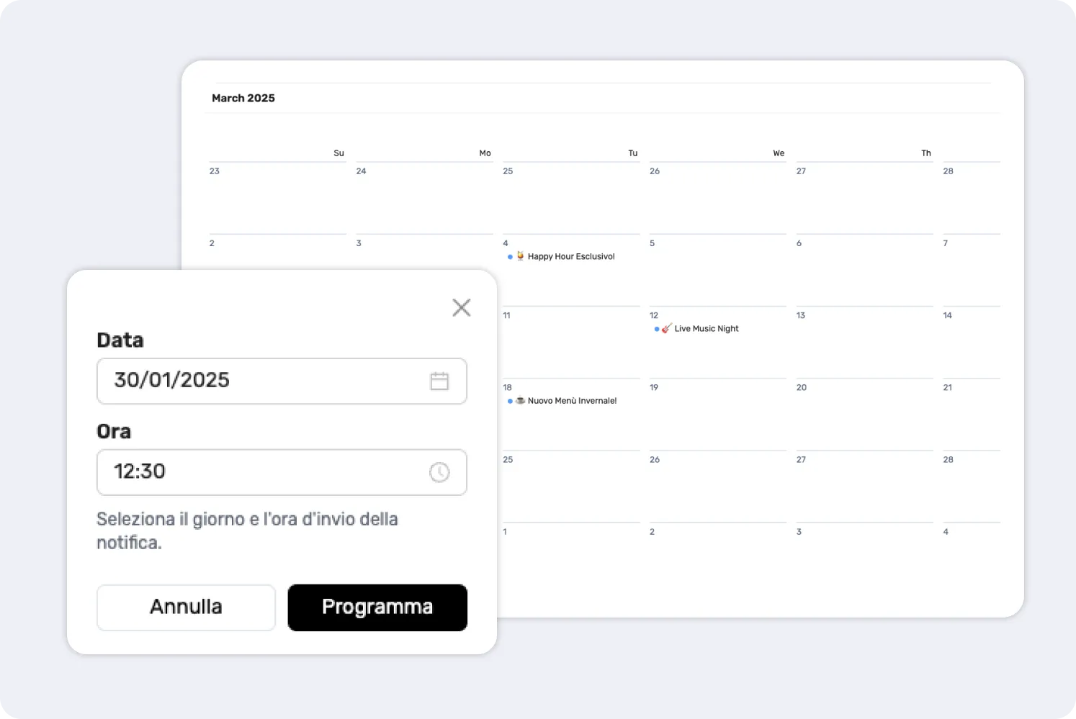This screenshot has height=719, width=1076.
Task: Open the Nuovo Menù Invernale! event
Action: (x=572, y=401)
